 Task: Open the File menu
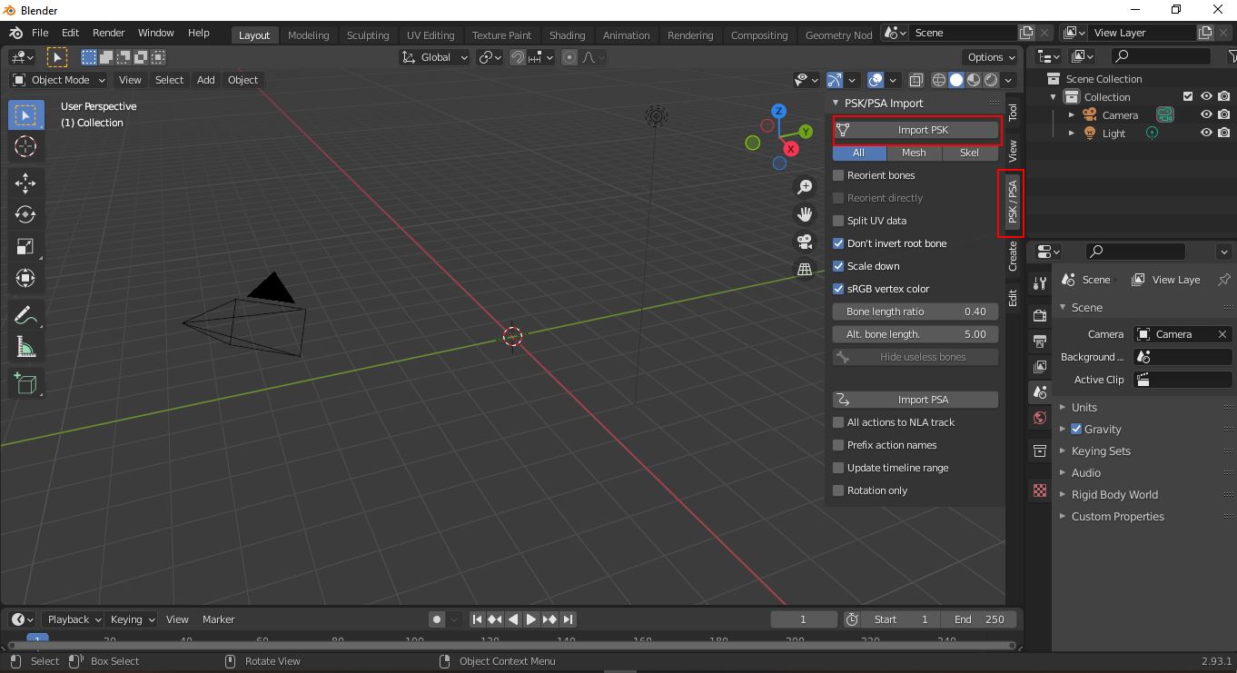pyautogui.click(x=40, y=33)
